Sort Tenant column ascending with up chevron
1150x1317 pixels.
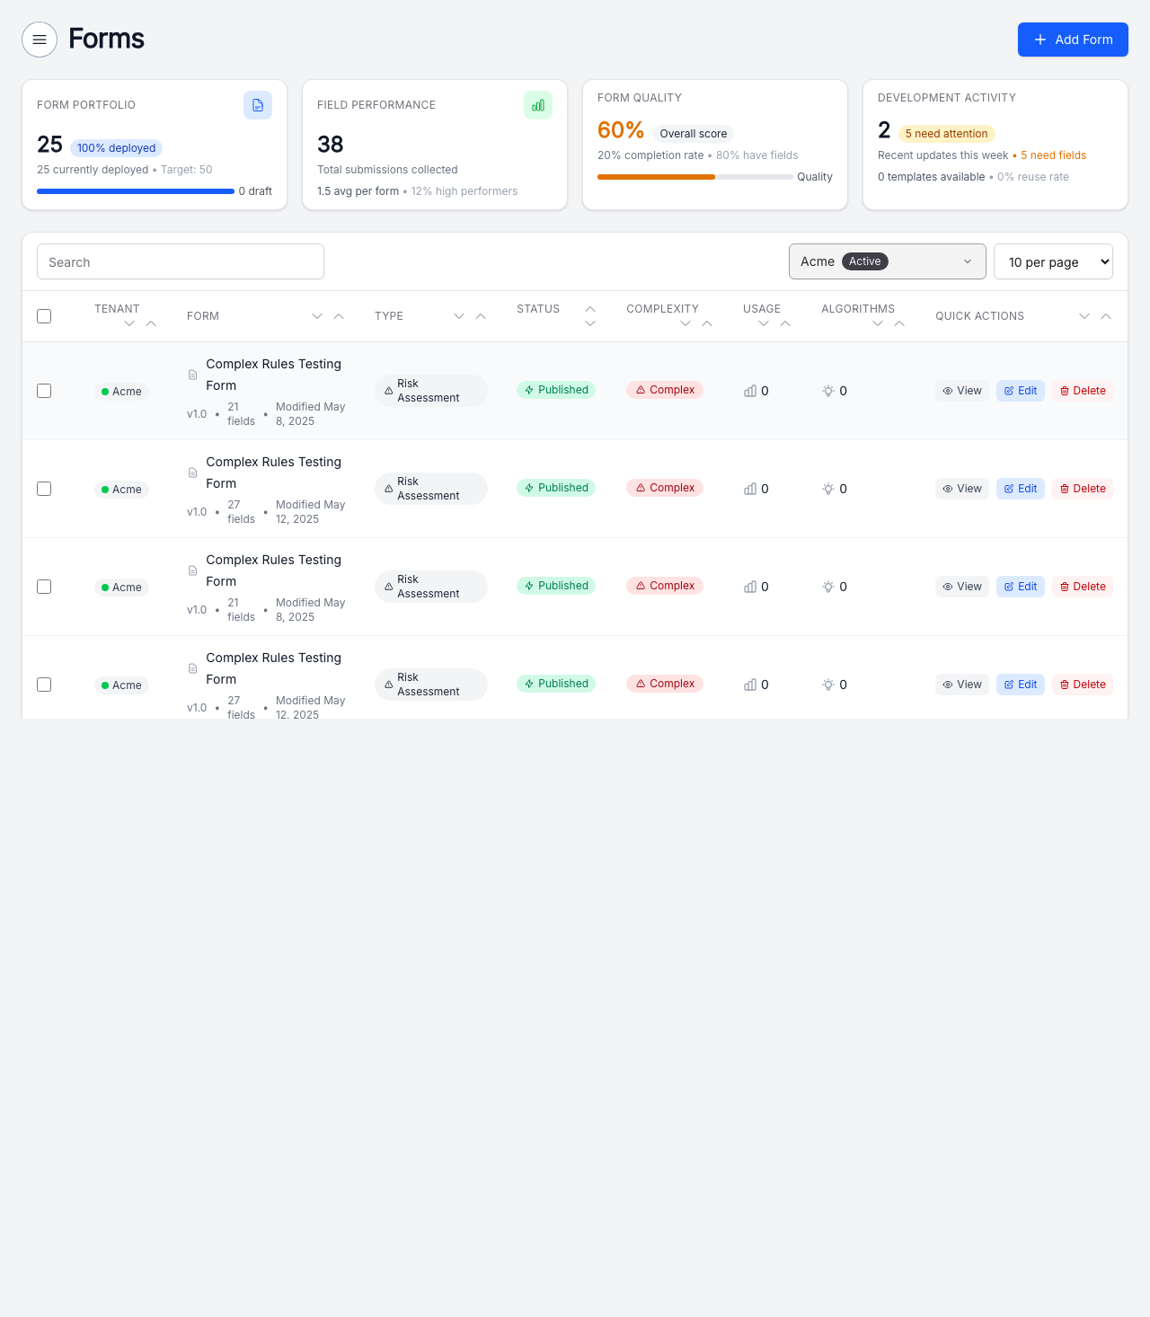pos(151,323)
